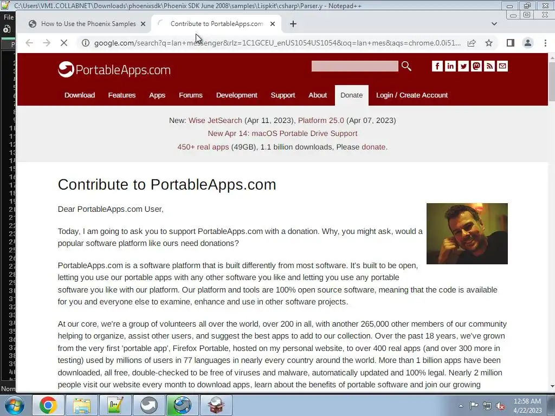This screenshot has width=555, height=416.
Task: Open the Chrome three-dot menu
Action: pyautogui.click(x=545, y=43)
